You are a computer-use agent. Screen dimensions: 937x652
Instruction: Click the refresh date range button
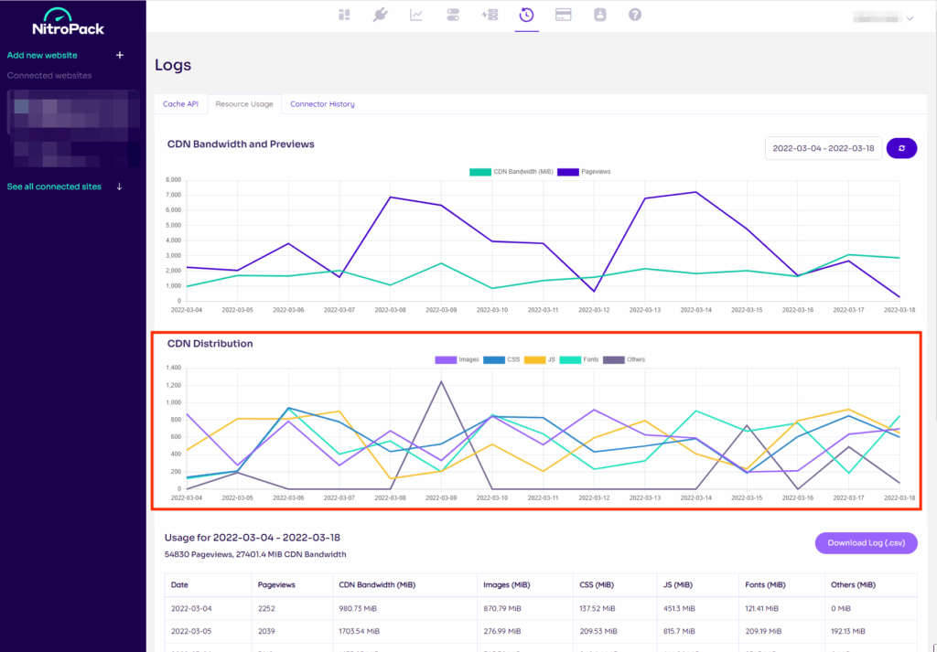(x=901, y=148)
